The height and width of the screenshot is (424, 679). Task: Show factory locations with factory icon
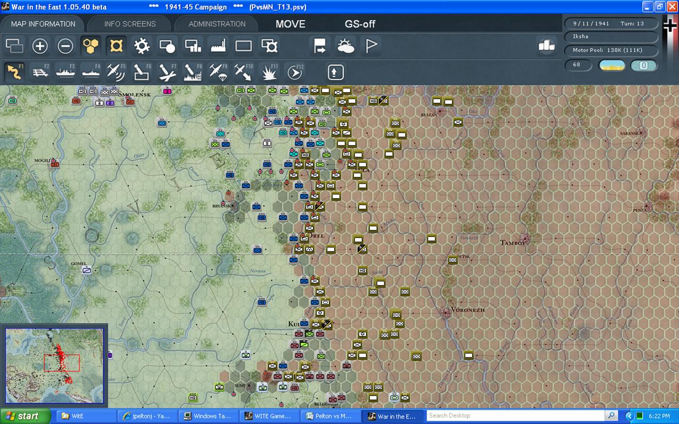pyautogui.click(x=219, y=46)
